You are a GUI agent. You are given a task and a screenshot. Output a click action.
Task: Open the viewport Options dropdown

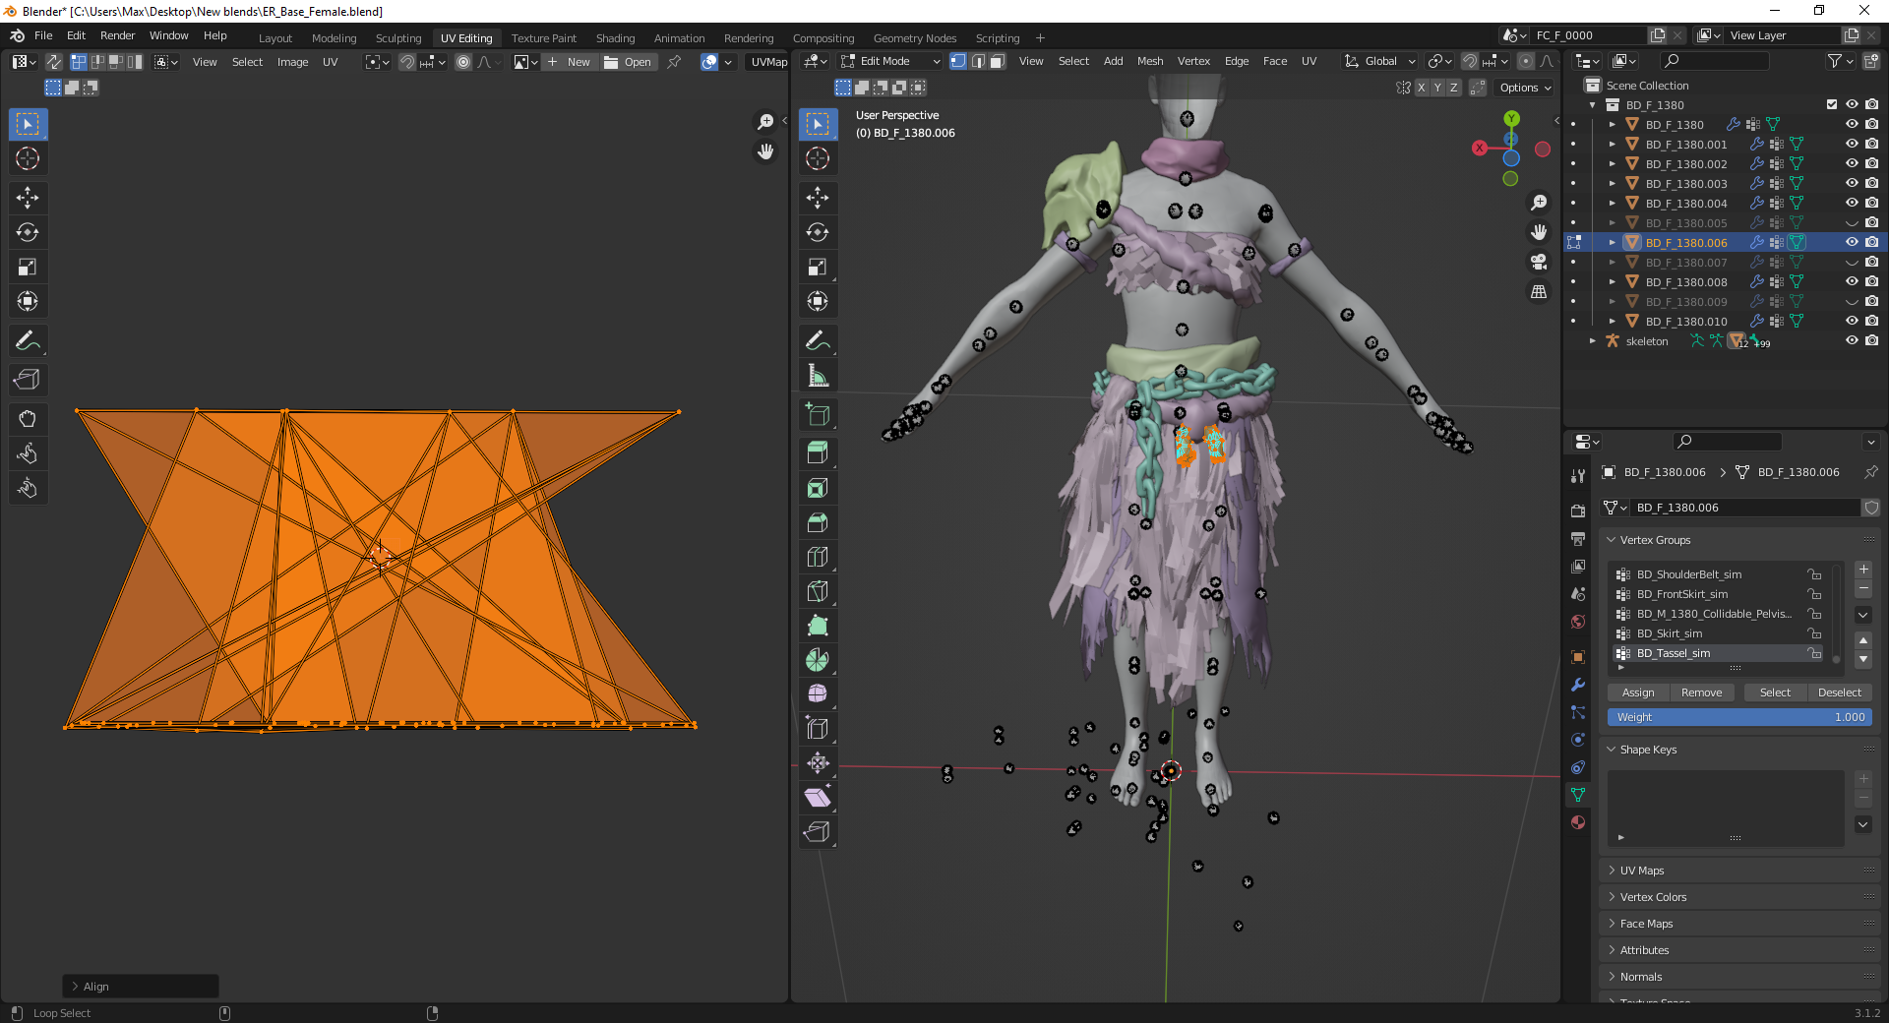(1525, 88)
